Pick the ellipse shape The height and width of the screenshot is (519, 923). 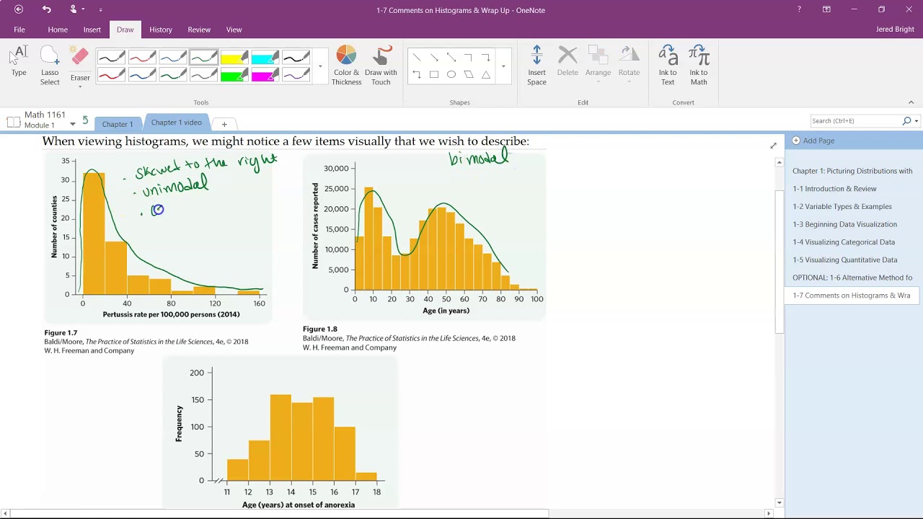click(x=451, y=74)
